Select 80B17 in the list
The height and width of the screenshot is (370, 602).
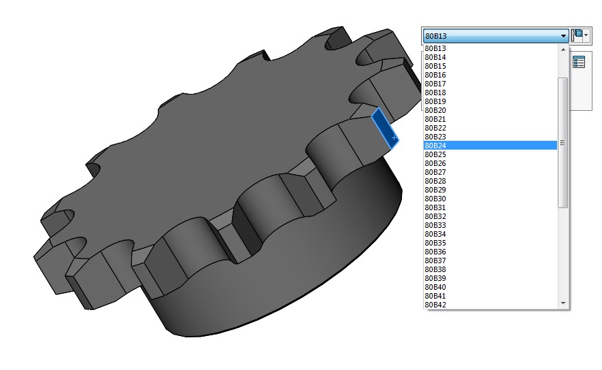490,84
